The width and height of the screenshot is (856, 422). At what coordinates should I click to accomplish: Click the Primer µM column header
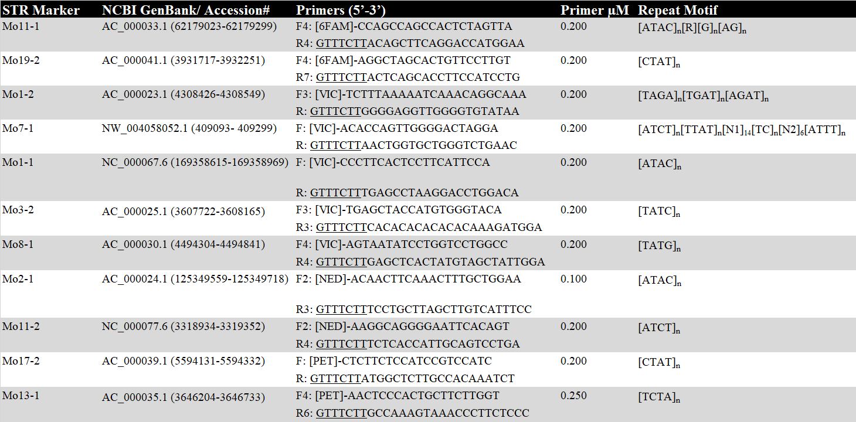point(595,10)
